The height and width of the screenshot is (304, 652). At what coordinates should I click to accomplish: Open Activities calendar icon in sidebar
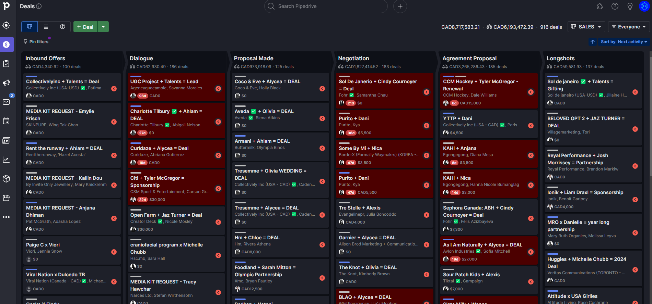click(6, 121)
